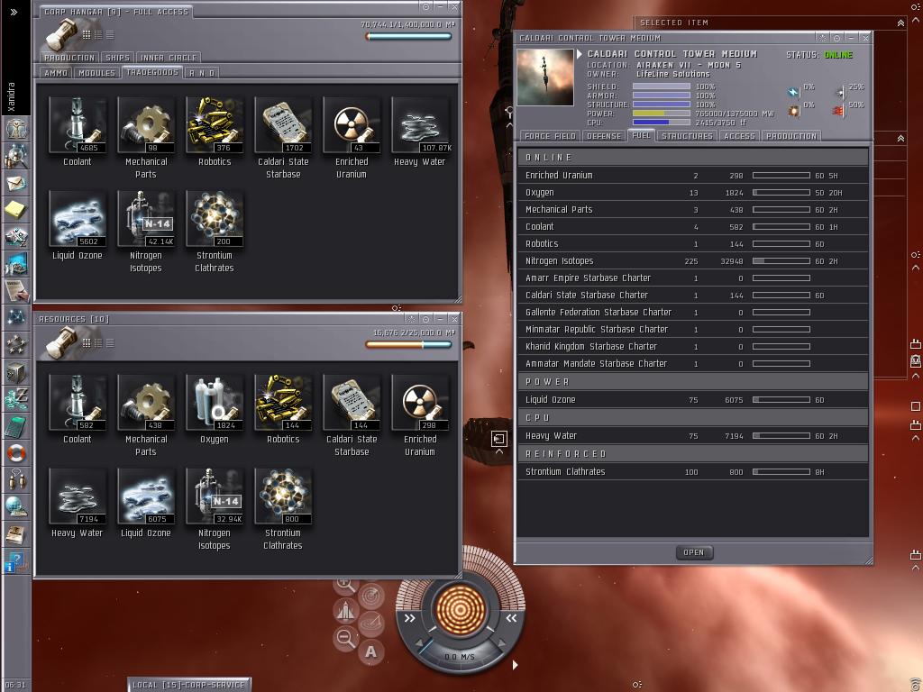
Task: Expand control tower info arrow by title
Action: tap(580, 54)
